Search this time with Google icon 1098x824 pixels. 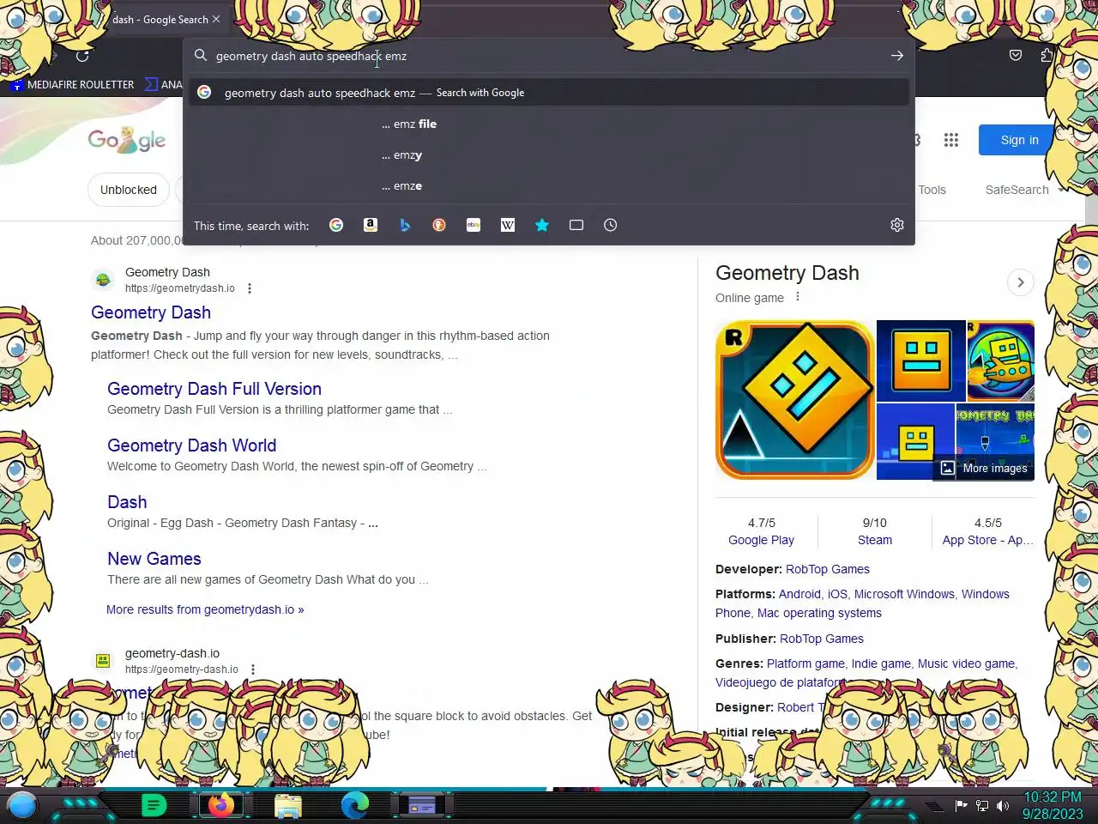pyautogui.click(x=336, y=225)
